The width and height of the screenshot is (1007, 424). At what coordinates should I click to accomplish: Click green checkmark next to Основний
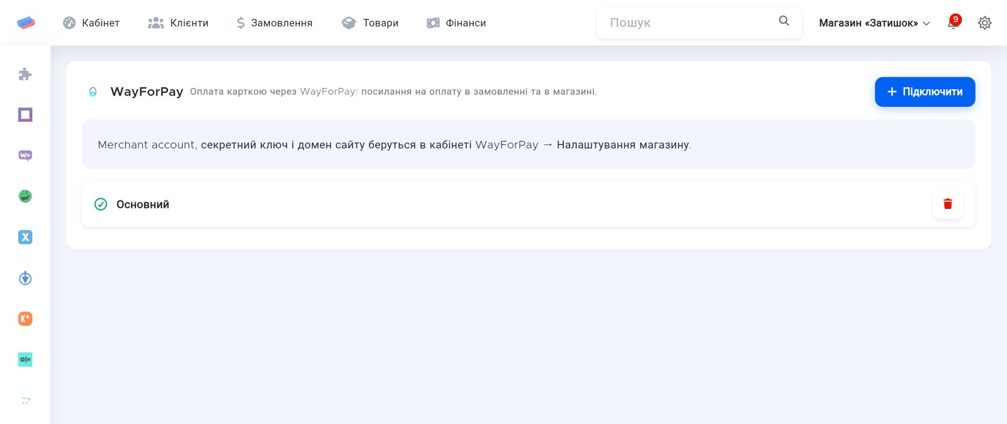pyautogui.click(x=101, y=204)
